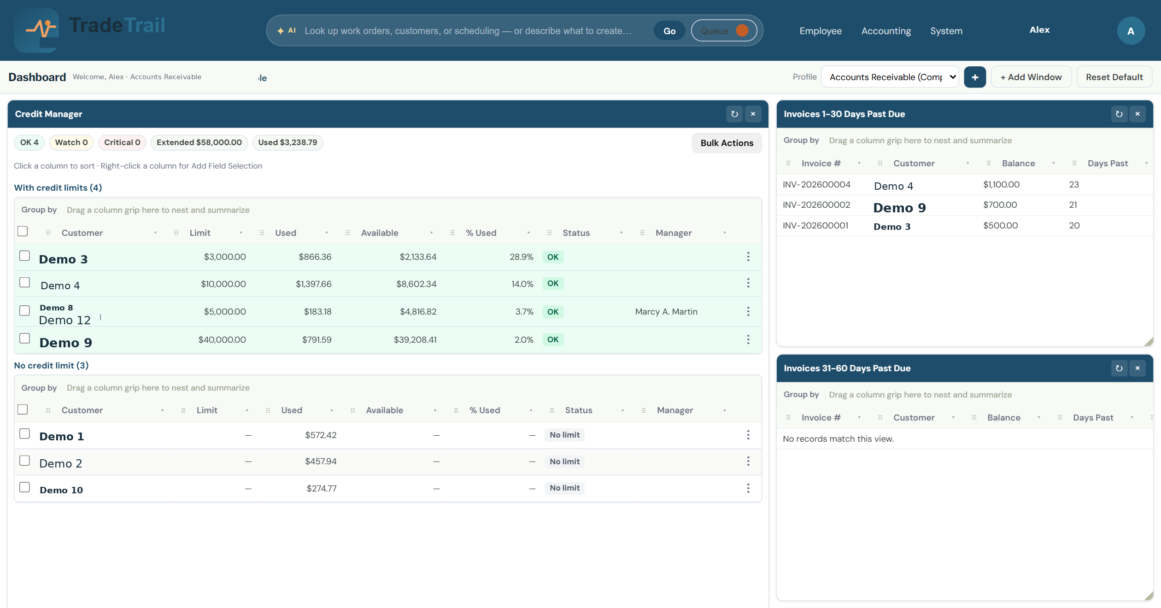Screen dimensions: 1161x608
Task: Click the AI search input field
Action: [468, 31]
